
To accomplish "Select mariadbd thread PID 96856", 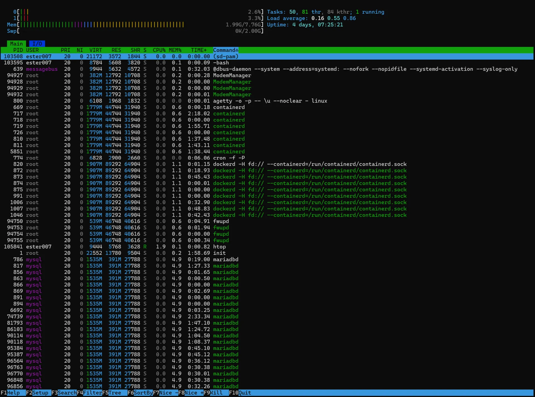I will (267, 386).
